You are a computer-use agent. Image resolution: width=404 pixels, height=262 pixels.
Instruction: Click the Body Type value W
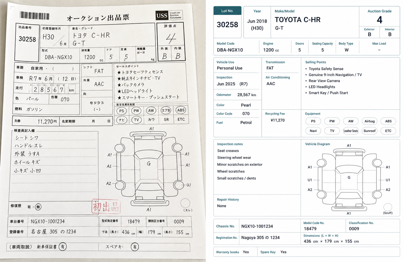click(347, 50)
